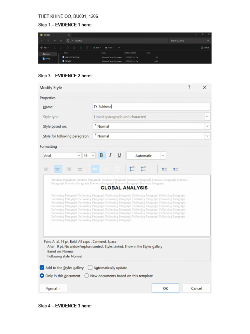
Task: Choose 1.5 line spacing icon
Action: point(106,169)
